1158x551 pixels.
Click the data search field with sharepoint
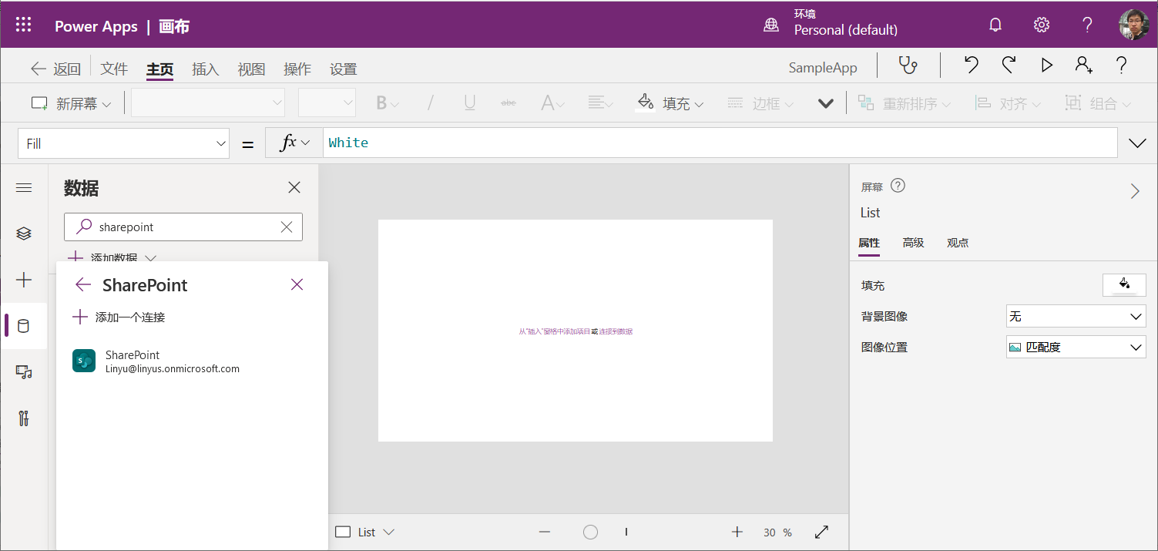pyautogui.click(x=183, y=227)
